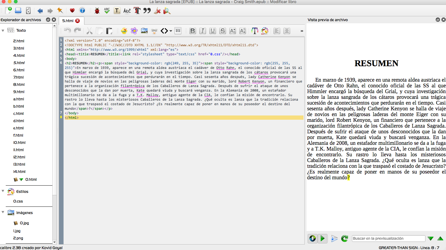Toggle bold formatting in the editor toolbar
The width and height of the screenshot is (446, 250).
192,31
